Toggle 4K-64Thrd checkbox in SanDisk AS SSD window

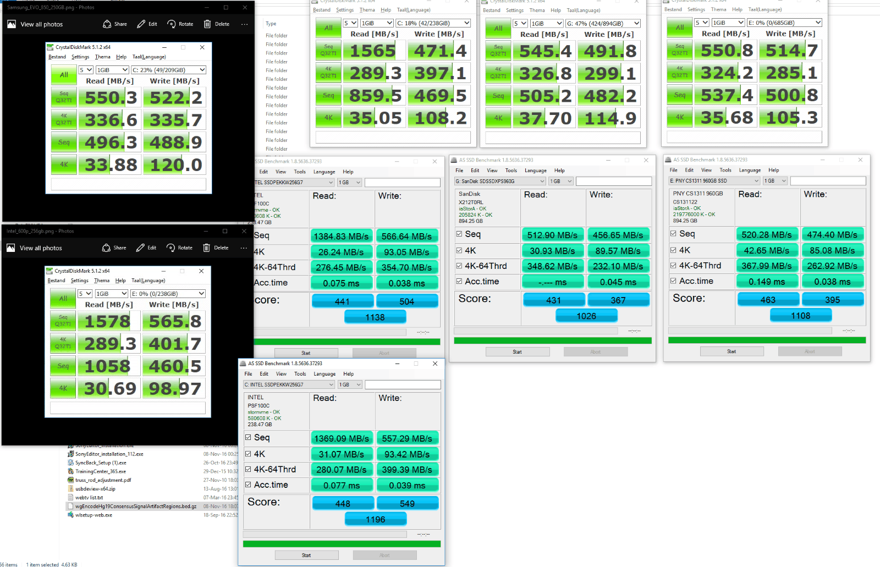[459, 266]
